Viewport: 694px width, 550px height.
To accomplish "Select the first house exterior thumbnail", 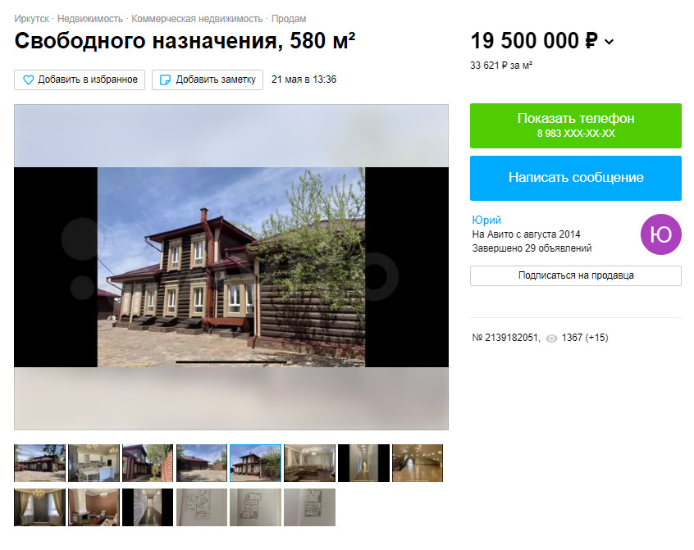I will pos(40,463).
